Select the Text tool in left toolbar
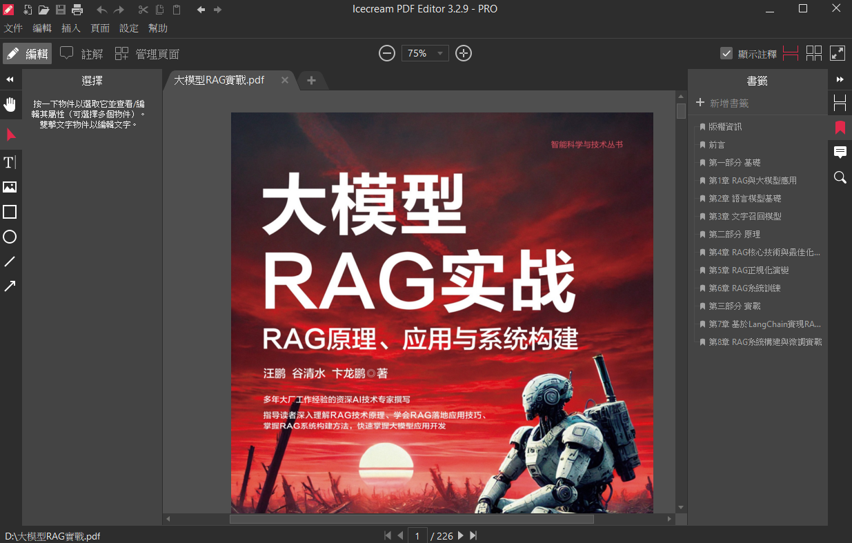 pyautogui.click(x=10, y=162)
